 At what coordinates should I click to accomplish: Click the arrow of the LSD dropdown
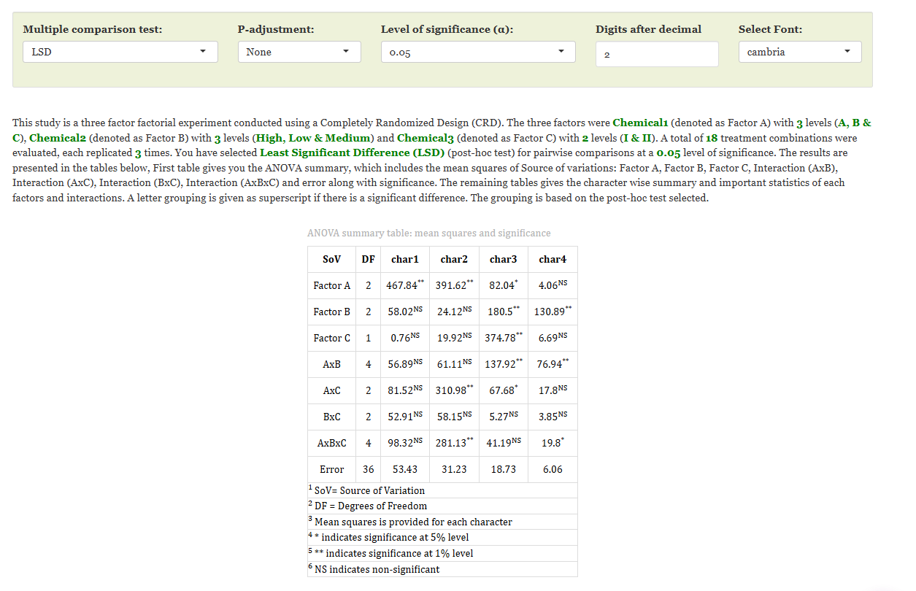(204, 52)
